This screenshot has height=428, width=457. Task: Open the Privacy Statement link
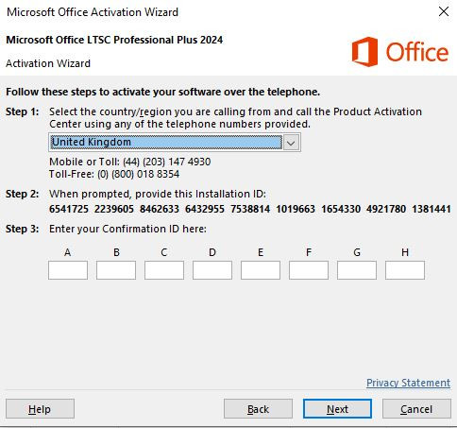(408, 383)
